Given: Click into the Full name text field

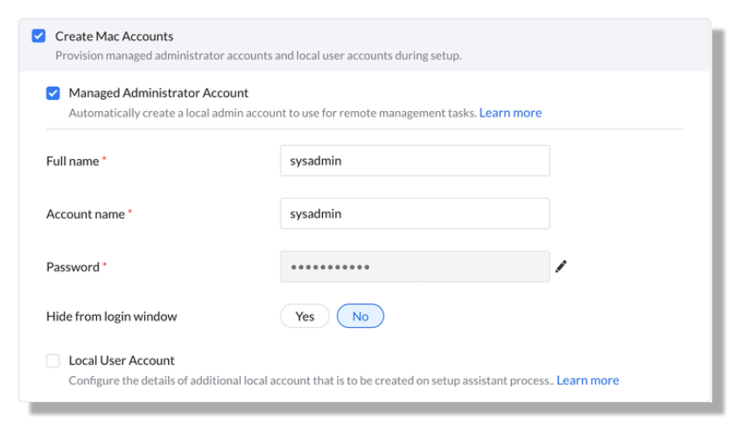Looking at the screenshot, I should (x=415, y=161).
